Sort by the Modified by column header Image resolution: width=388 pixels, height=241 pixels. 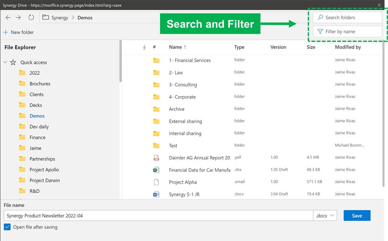pyautogui.click(x=348, y=47)
